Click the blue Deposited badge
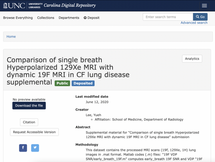The width and height of the screenshot is (215, 162). tap(83, 83)
